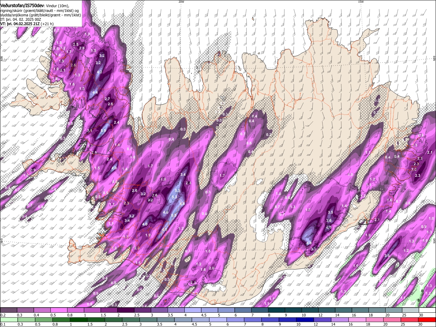Screen dimensions: 436x327
Task: Click the 20W longitude label
Action: (181, 2)
